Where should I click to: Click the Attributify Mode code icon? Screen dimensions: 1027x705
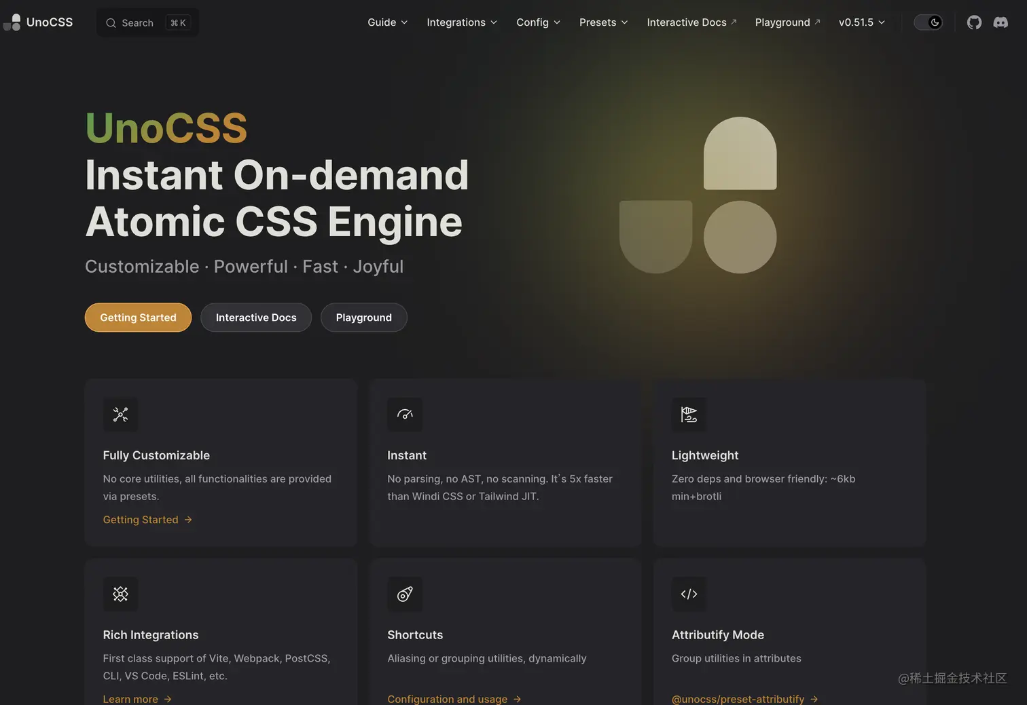(689, 594)
